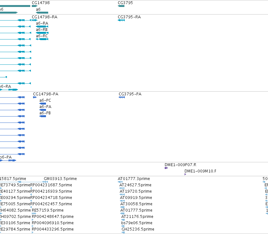Select the CG14798-RA transcript glyph
Image resolution: width=268 pixels, height=234 pixels.
pos(35,20)
